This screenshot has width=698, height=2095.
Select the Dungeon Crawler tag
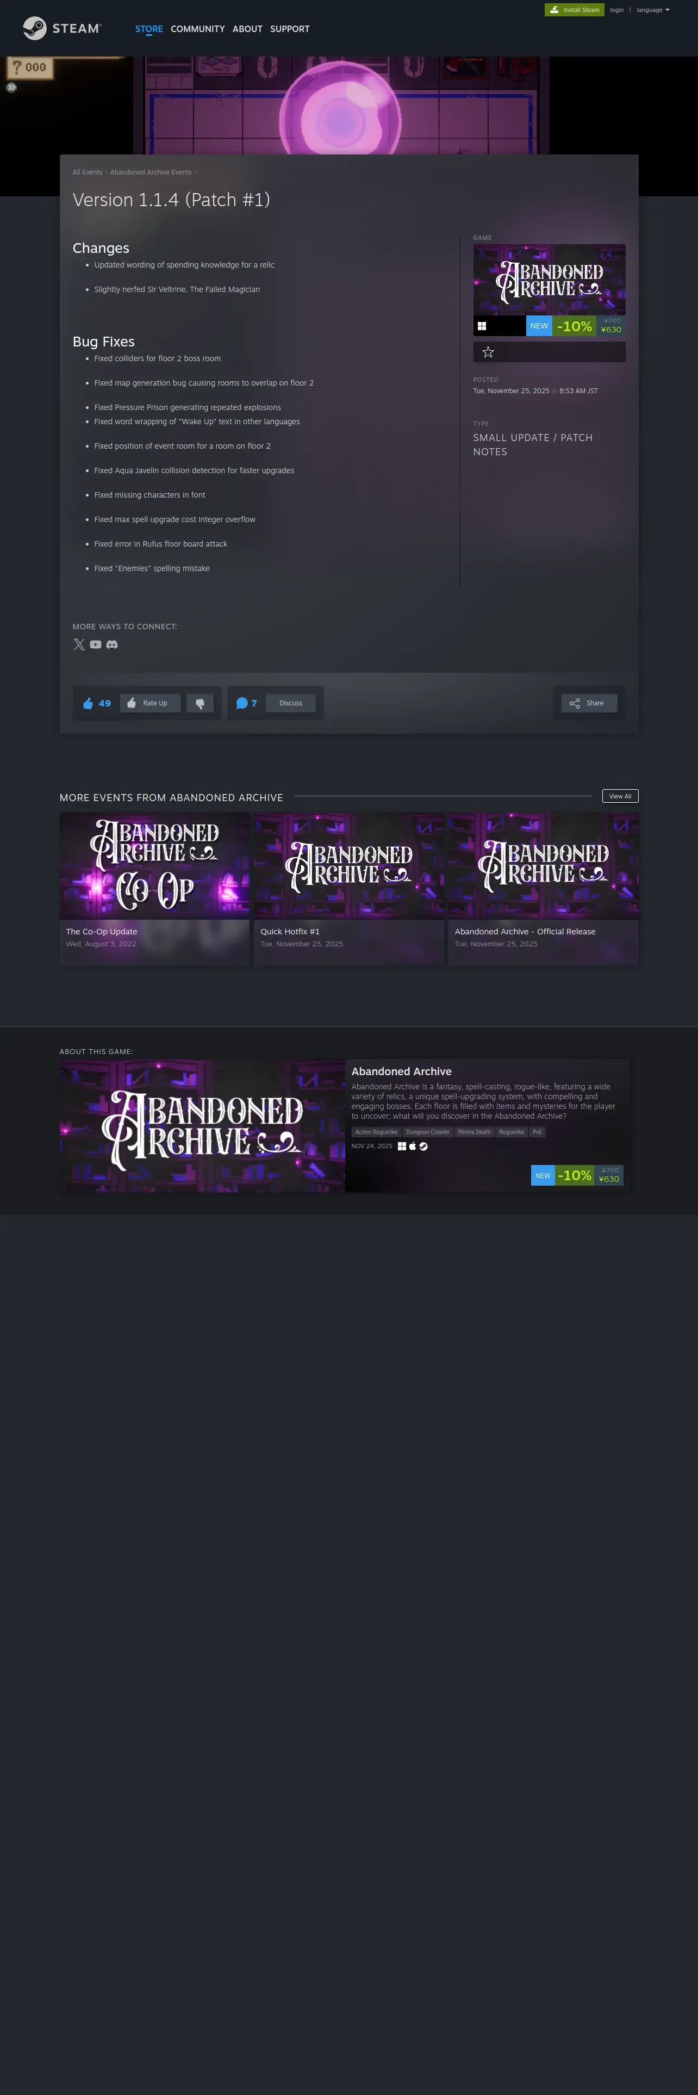[x=427, y=1132]
